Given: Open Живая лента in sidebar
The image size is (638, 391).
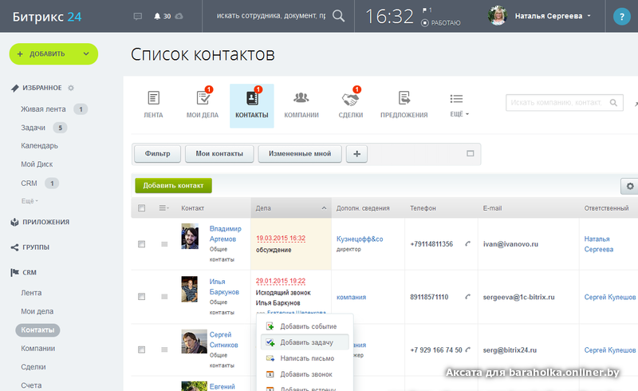Looking at the screenshot, I should (43, 109).
